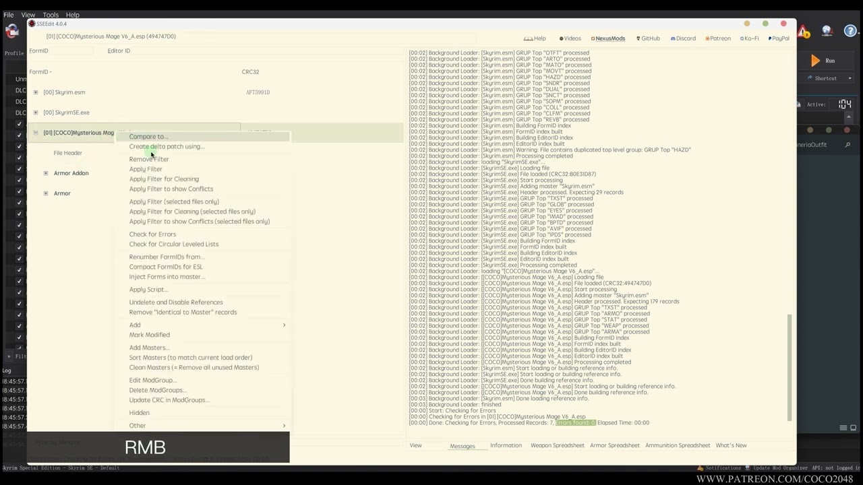The height and width of the screenshot is (485, 863).
Task: Expand the 'Add' submenu
Action: tap(203, 325)
